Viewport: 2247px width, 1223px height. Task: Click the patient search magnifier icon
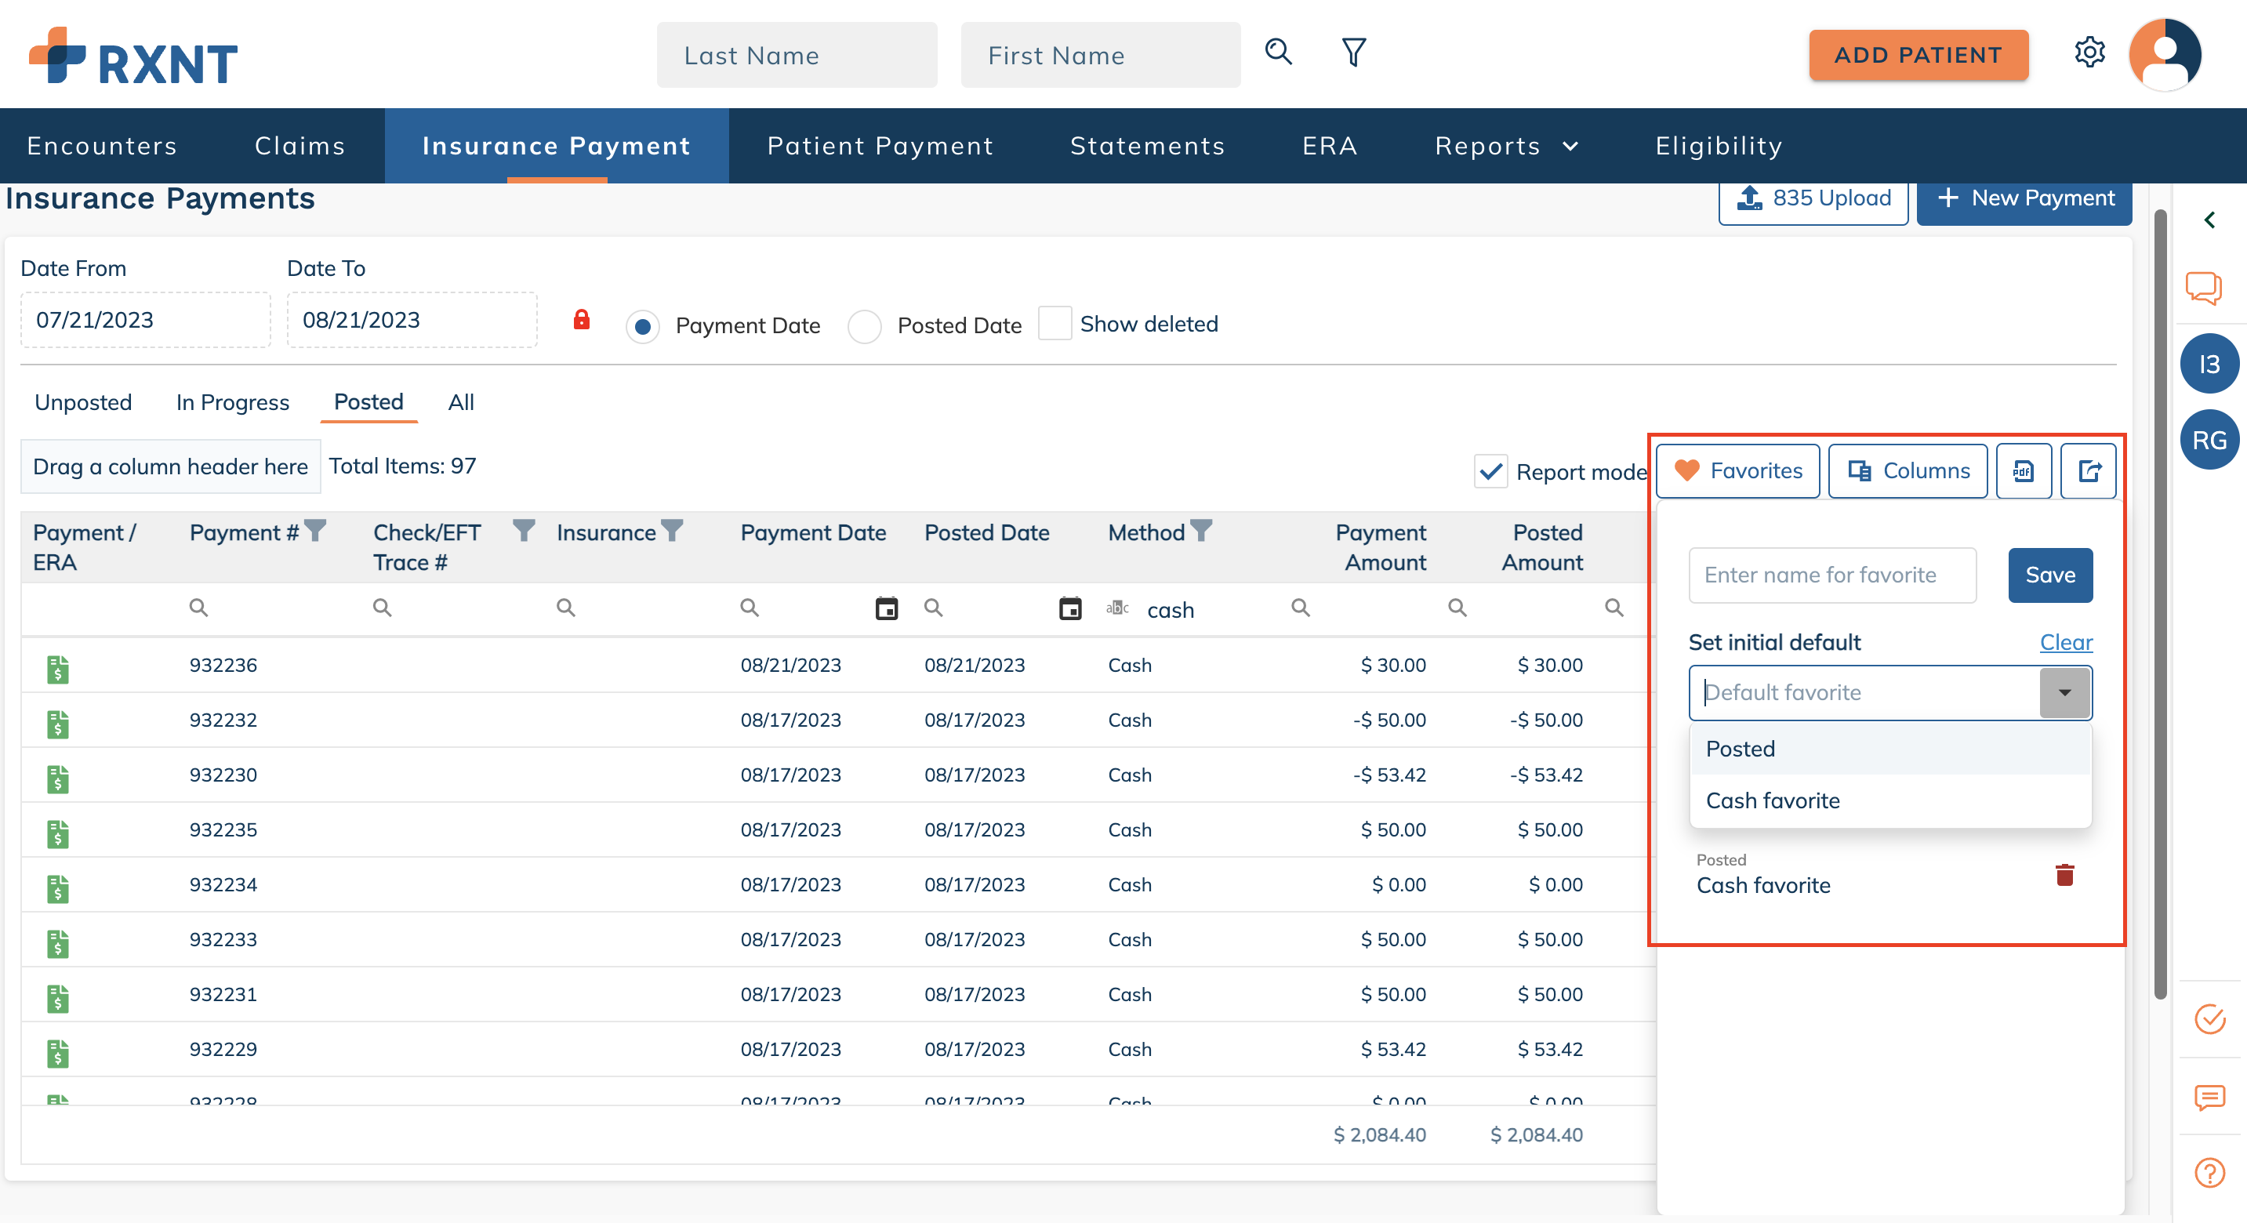[1278, 53]
